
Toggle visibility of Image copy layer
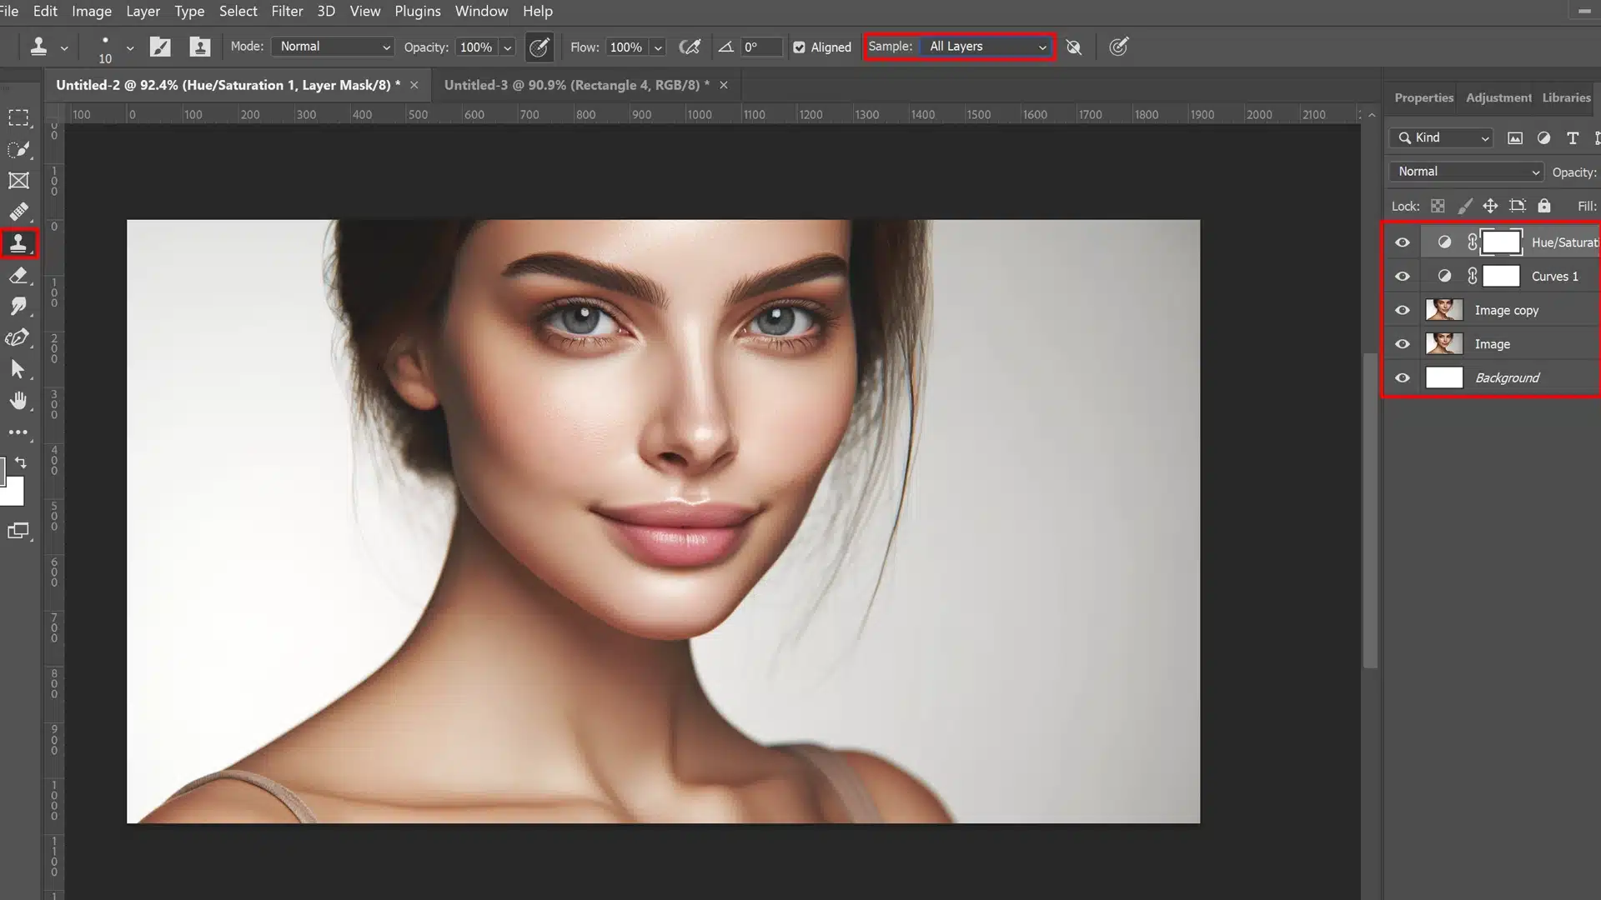(x=1403, y=310)
